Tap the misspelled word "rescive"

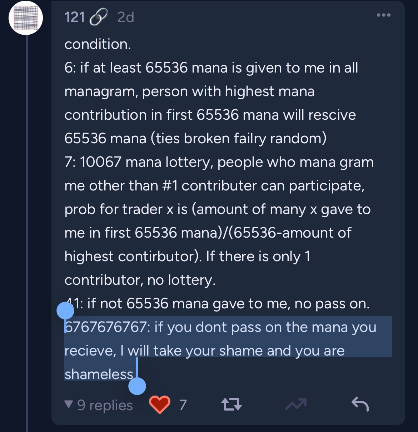point(332,115)
